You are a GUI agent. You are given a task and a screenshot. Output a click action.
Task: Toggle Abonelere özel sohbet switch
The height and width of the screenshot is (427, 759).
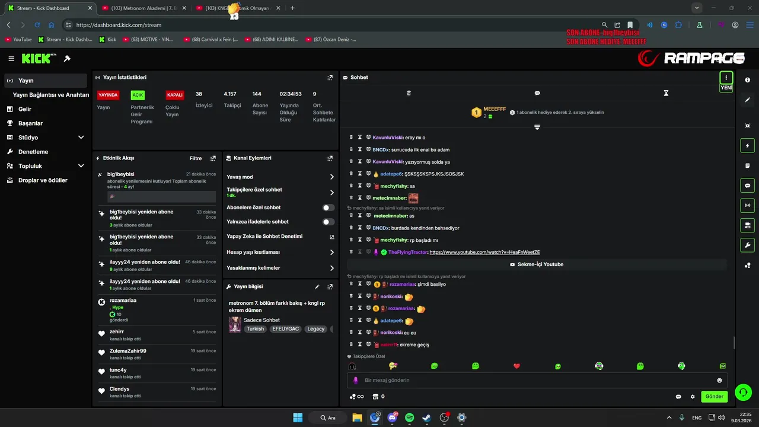coord(328,208)
